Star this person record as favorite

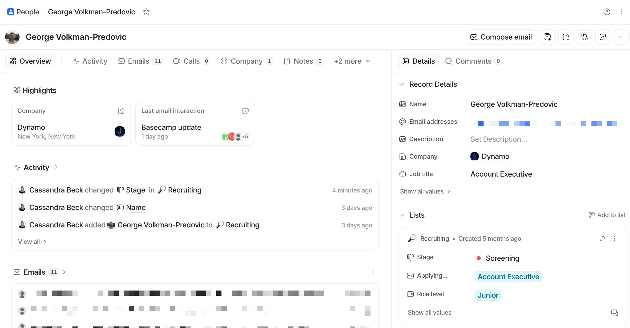tap(146, 12)
